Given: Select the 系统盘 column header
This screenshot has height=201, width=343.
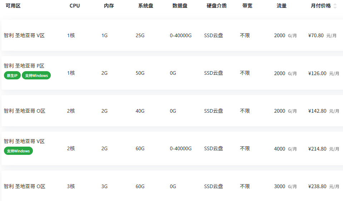Looking at the screenshot, I should [x=146, y=6].
